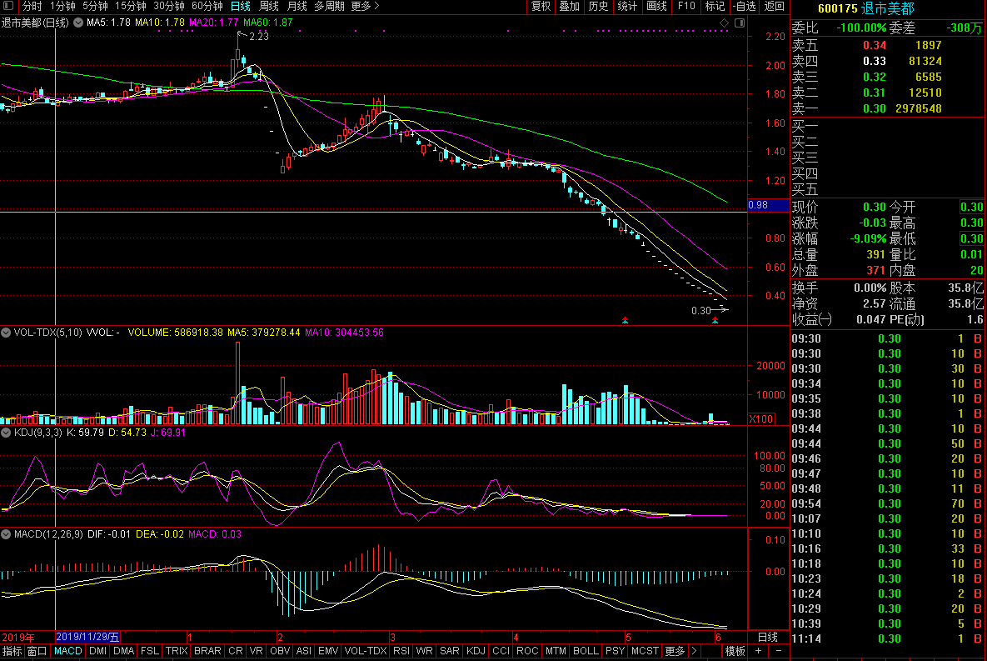The image size is (987, 661).
Task: Open the MACD indicator settings circle icon
Action: point(7,533)
